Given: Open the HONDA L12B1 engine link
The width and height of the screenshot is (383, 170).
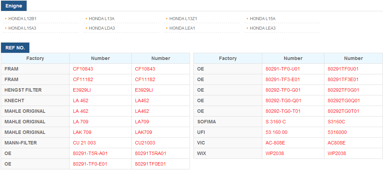Looking at the screenshot, I should pyautogui.click(x=23, y=18).
